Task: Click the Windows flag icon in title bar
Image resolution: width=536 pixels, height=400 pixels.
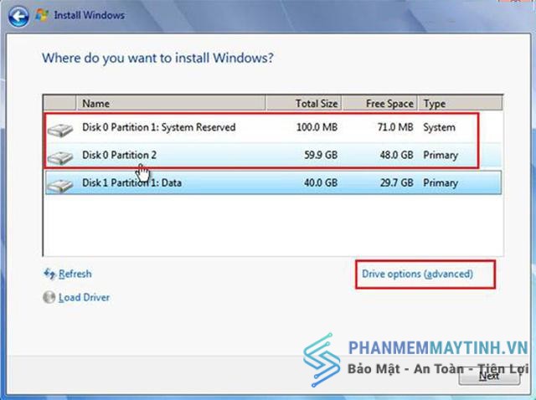Action: [42, 15]
